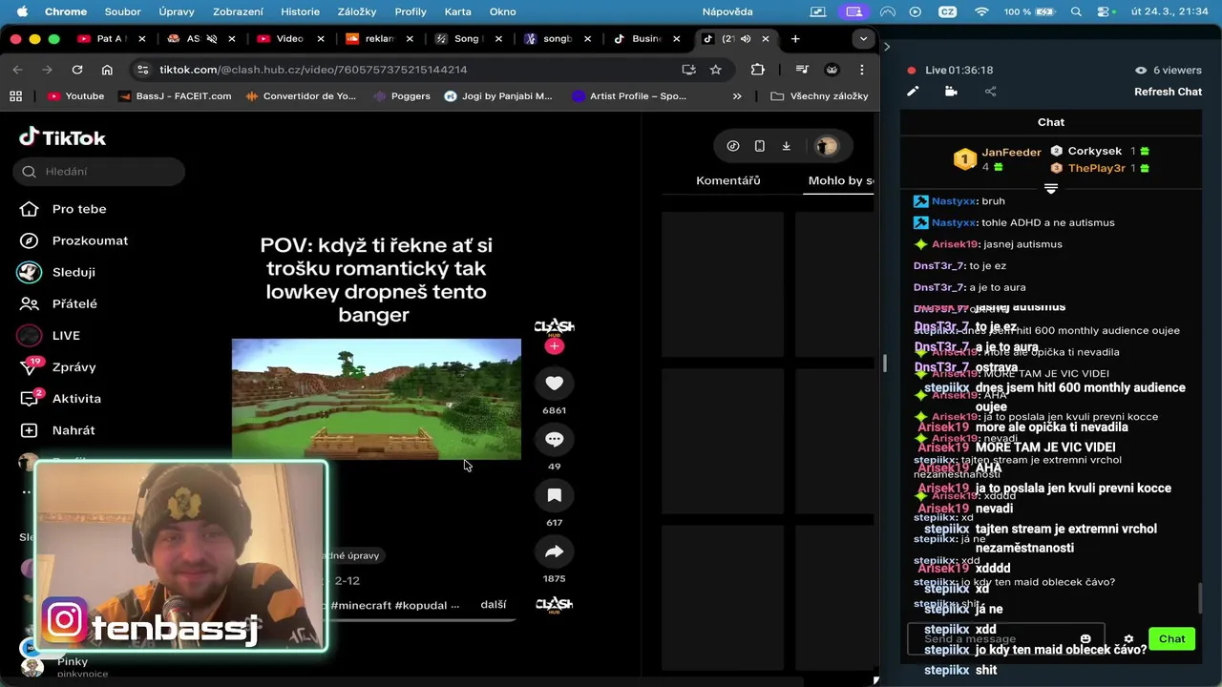Open the Soubor menu
Viewport: 1222px width, 687px height.
tap(122, 11)
